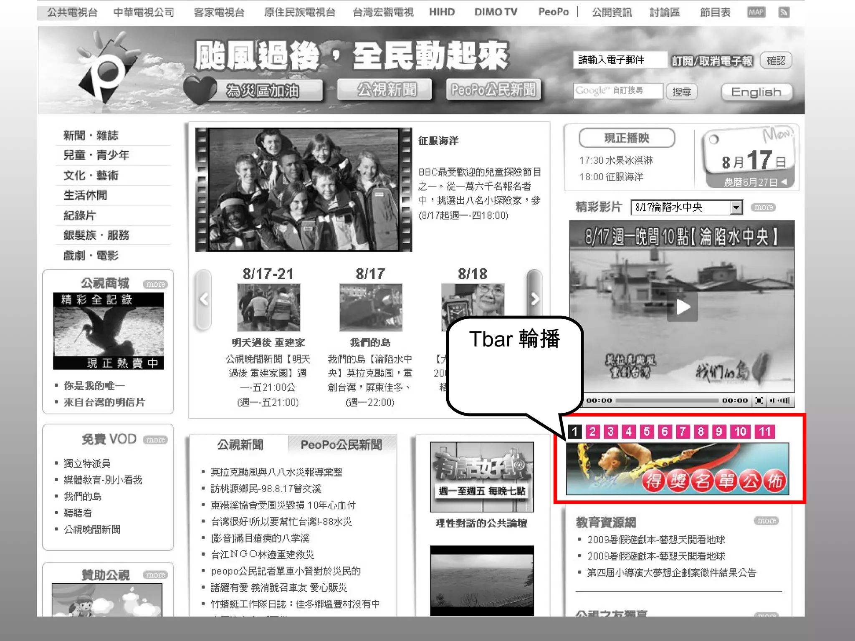Open 客家電視台 in top navigation
Viewport: 855px width, 641px height.
[x=219, y=13]
